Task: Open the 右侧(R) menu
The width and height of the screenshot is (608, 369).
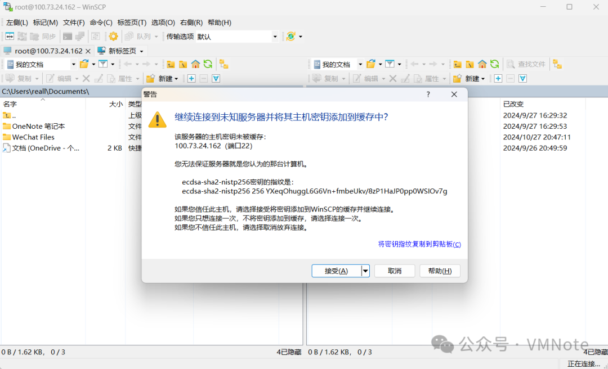Action: 191,22
